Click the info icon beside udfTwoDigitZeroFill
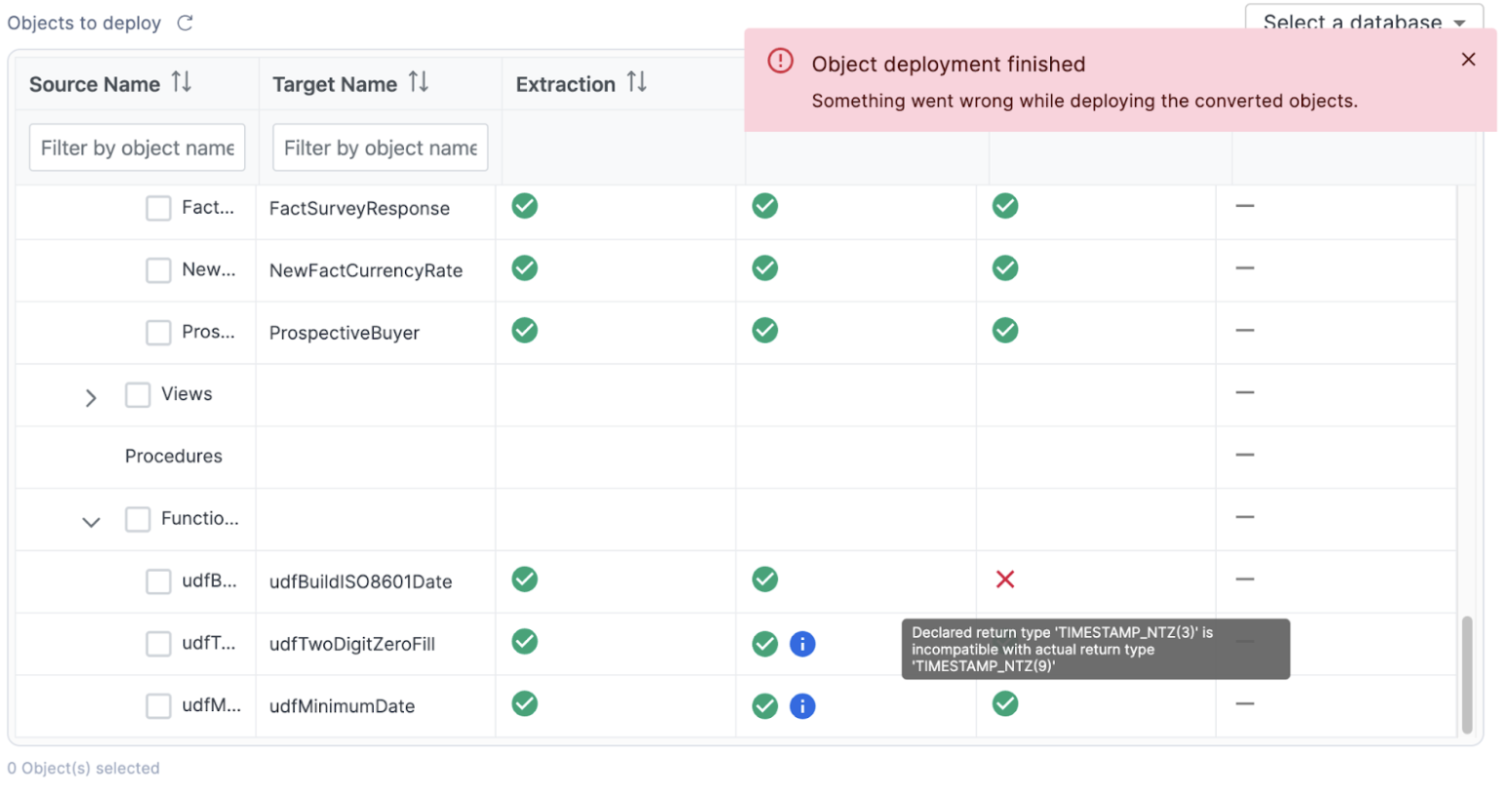 pyautogui.click(x=802, y=643)
